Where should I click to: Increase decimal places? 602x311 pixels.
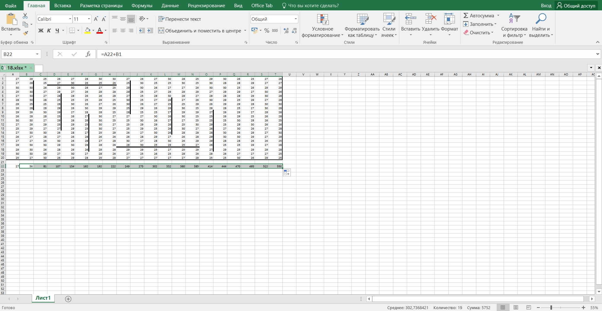click(286, 31)
